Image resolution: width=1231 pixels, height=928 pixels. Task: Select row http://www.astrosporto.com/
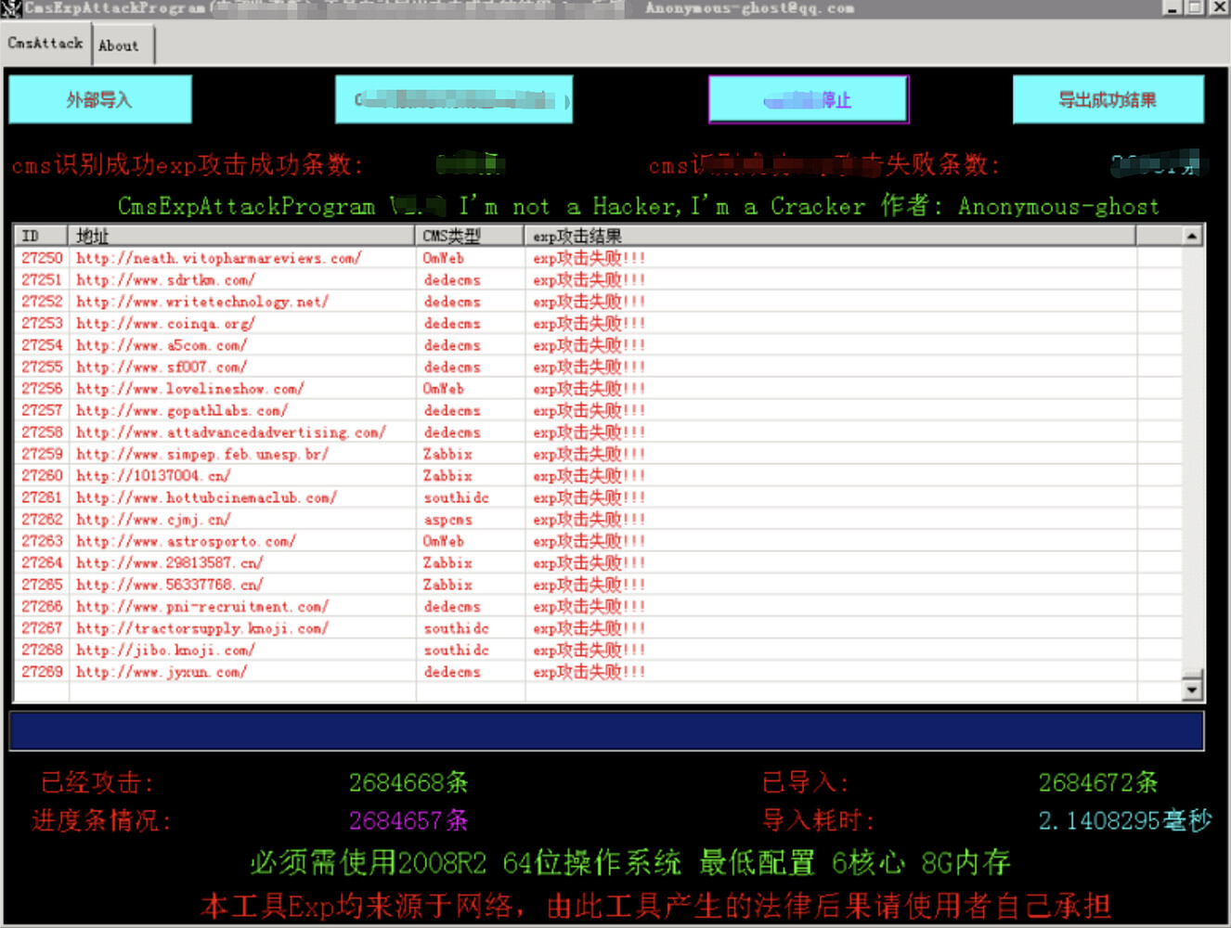(598, 541)
